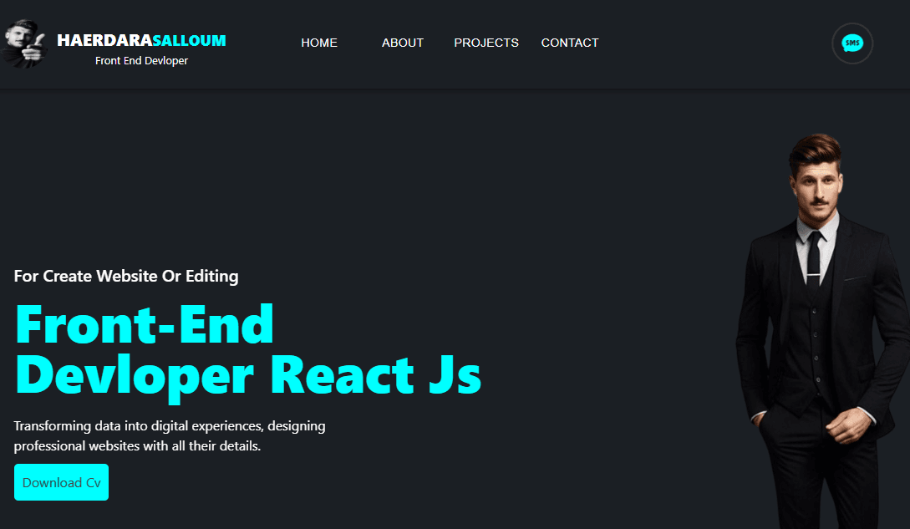Open the SMS chat bubble icon
Viewport: 910px width, 529px height.
coord(852,43)
